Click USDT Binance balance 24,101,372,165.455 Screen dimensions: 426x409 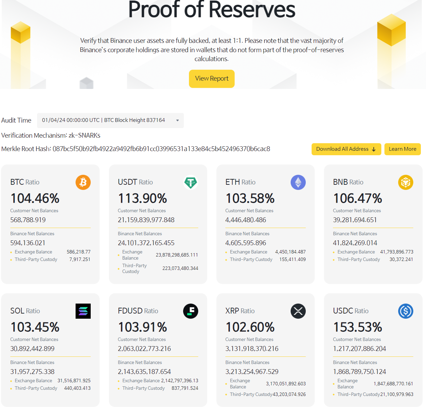[146, 243]
